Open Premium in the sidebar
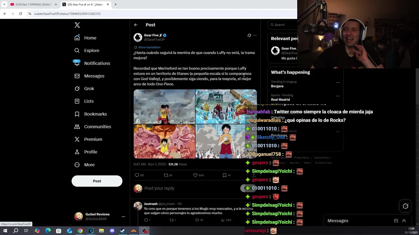 [x=88, y=139]
